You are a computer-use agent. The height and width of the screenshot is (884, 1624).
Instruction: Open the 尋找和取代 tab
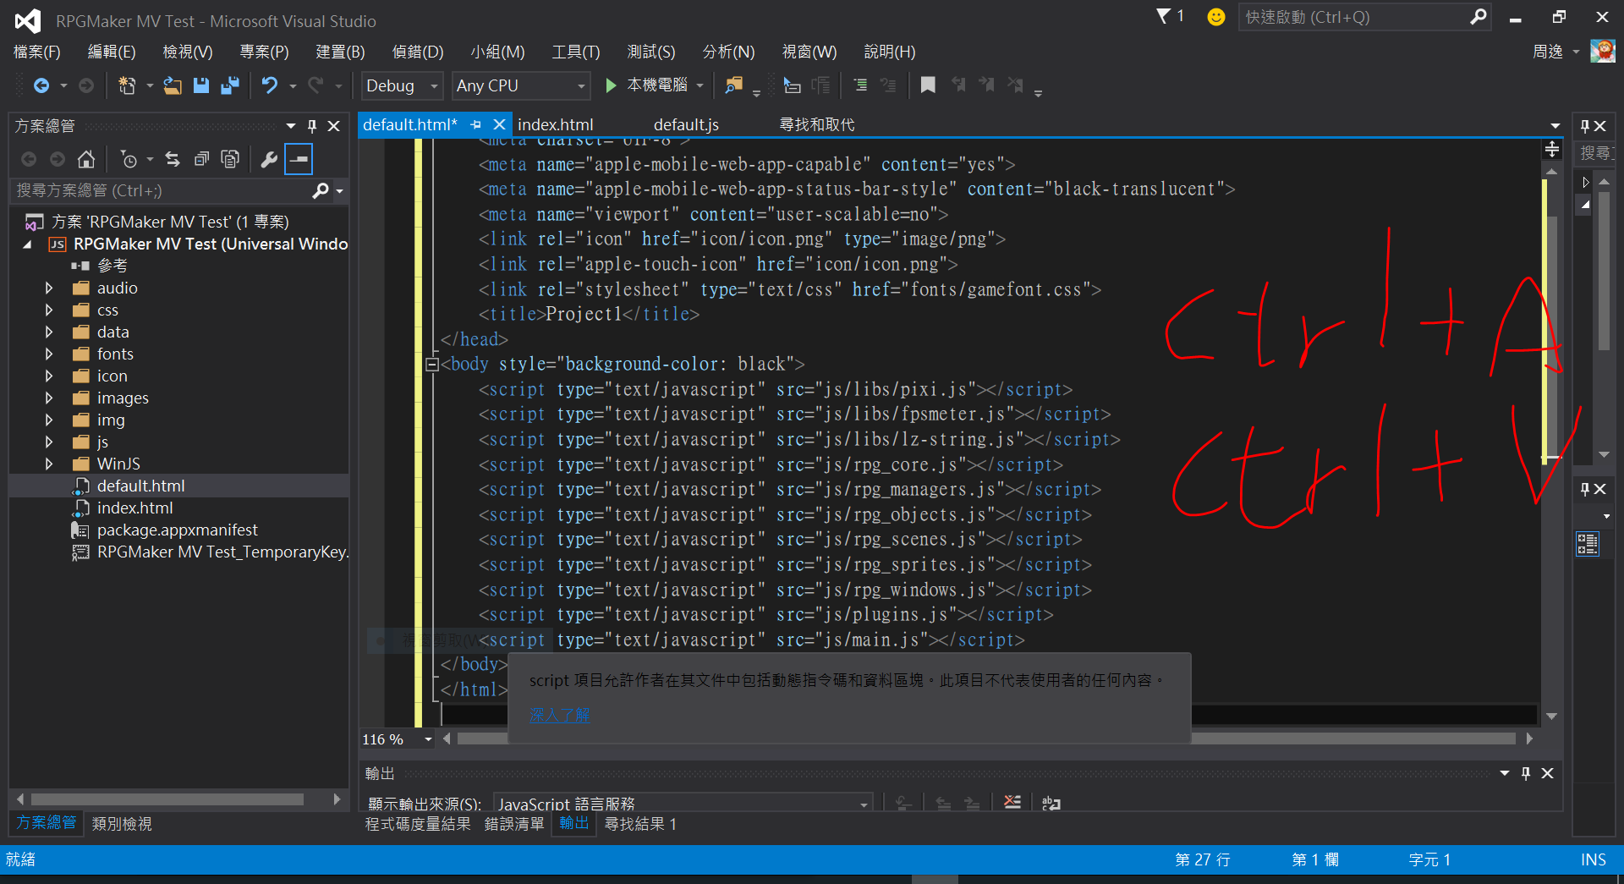point(816,124)
